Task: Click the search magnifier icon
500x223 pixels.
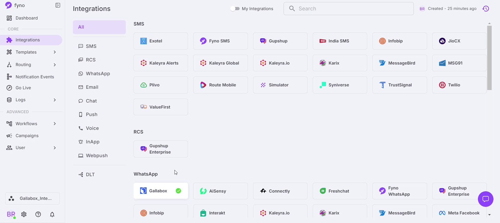Action: click(292, 9)
